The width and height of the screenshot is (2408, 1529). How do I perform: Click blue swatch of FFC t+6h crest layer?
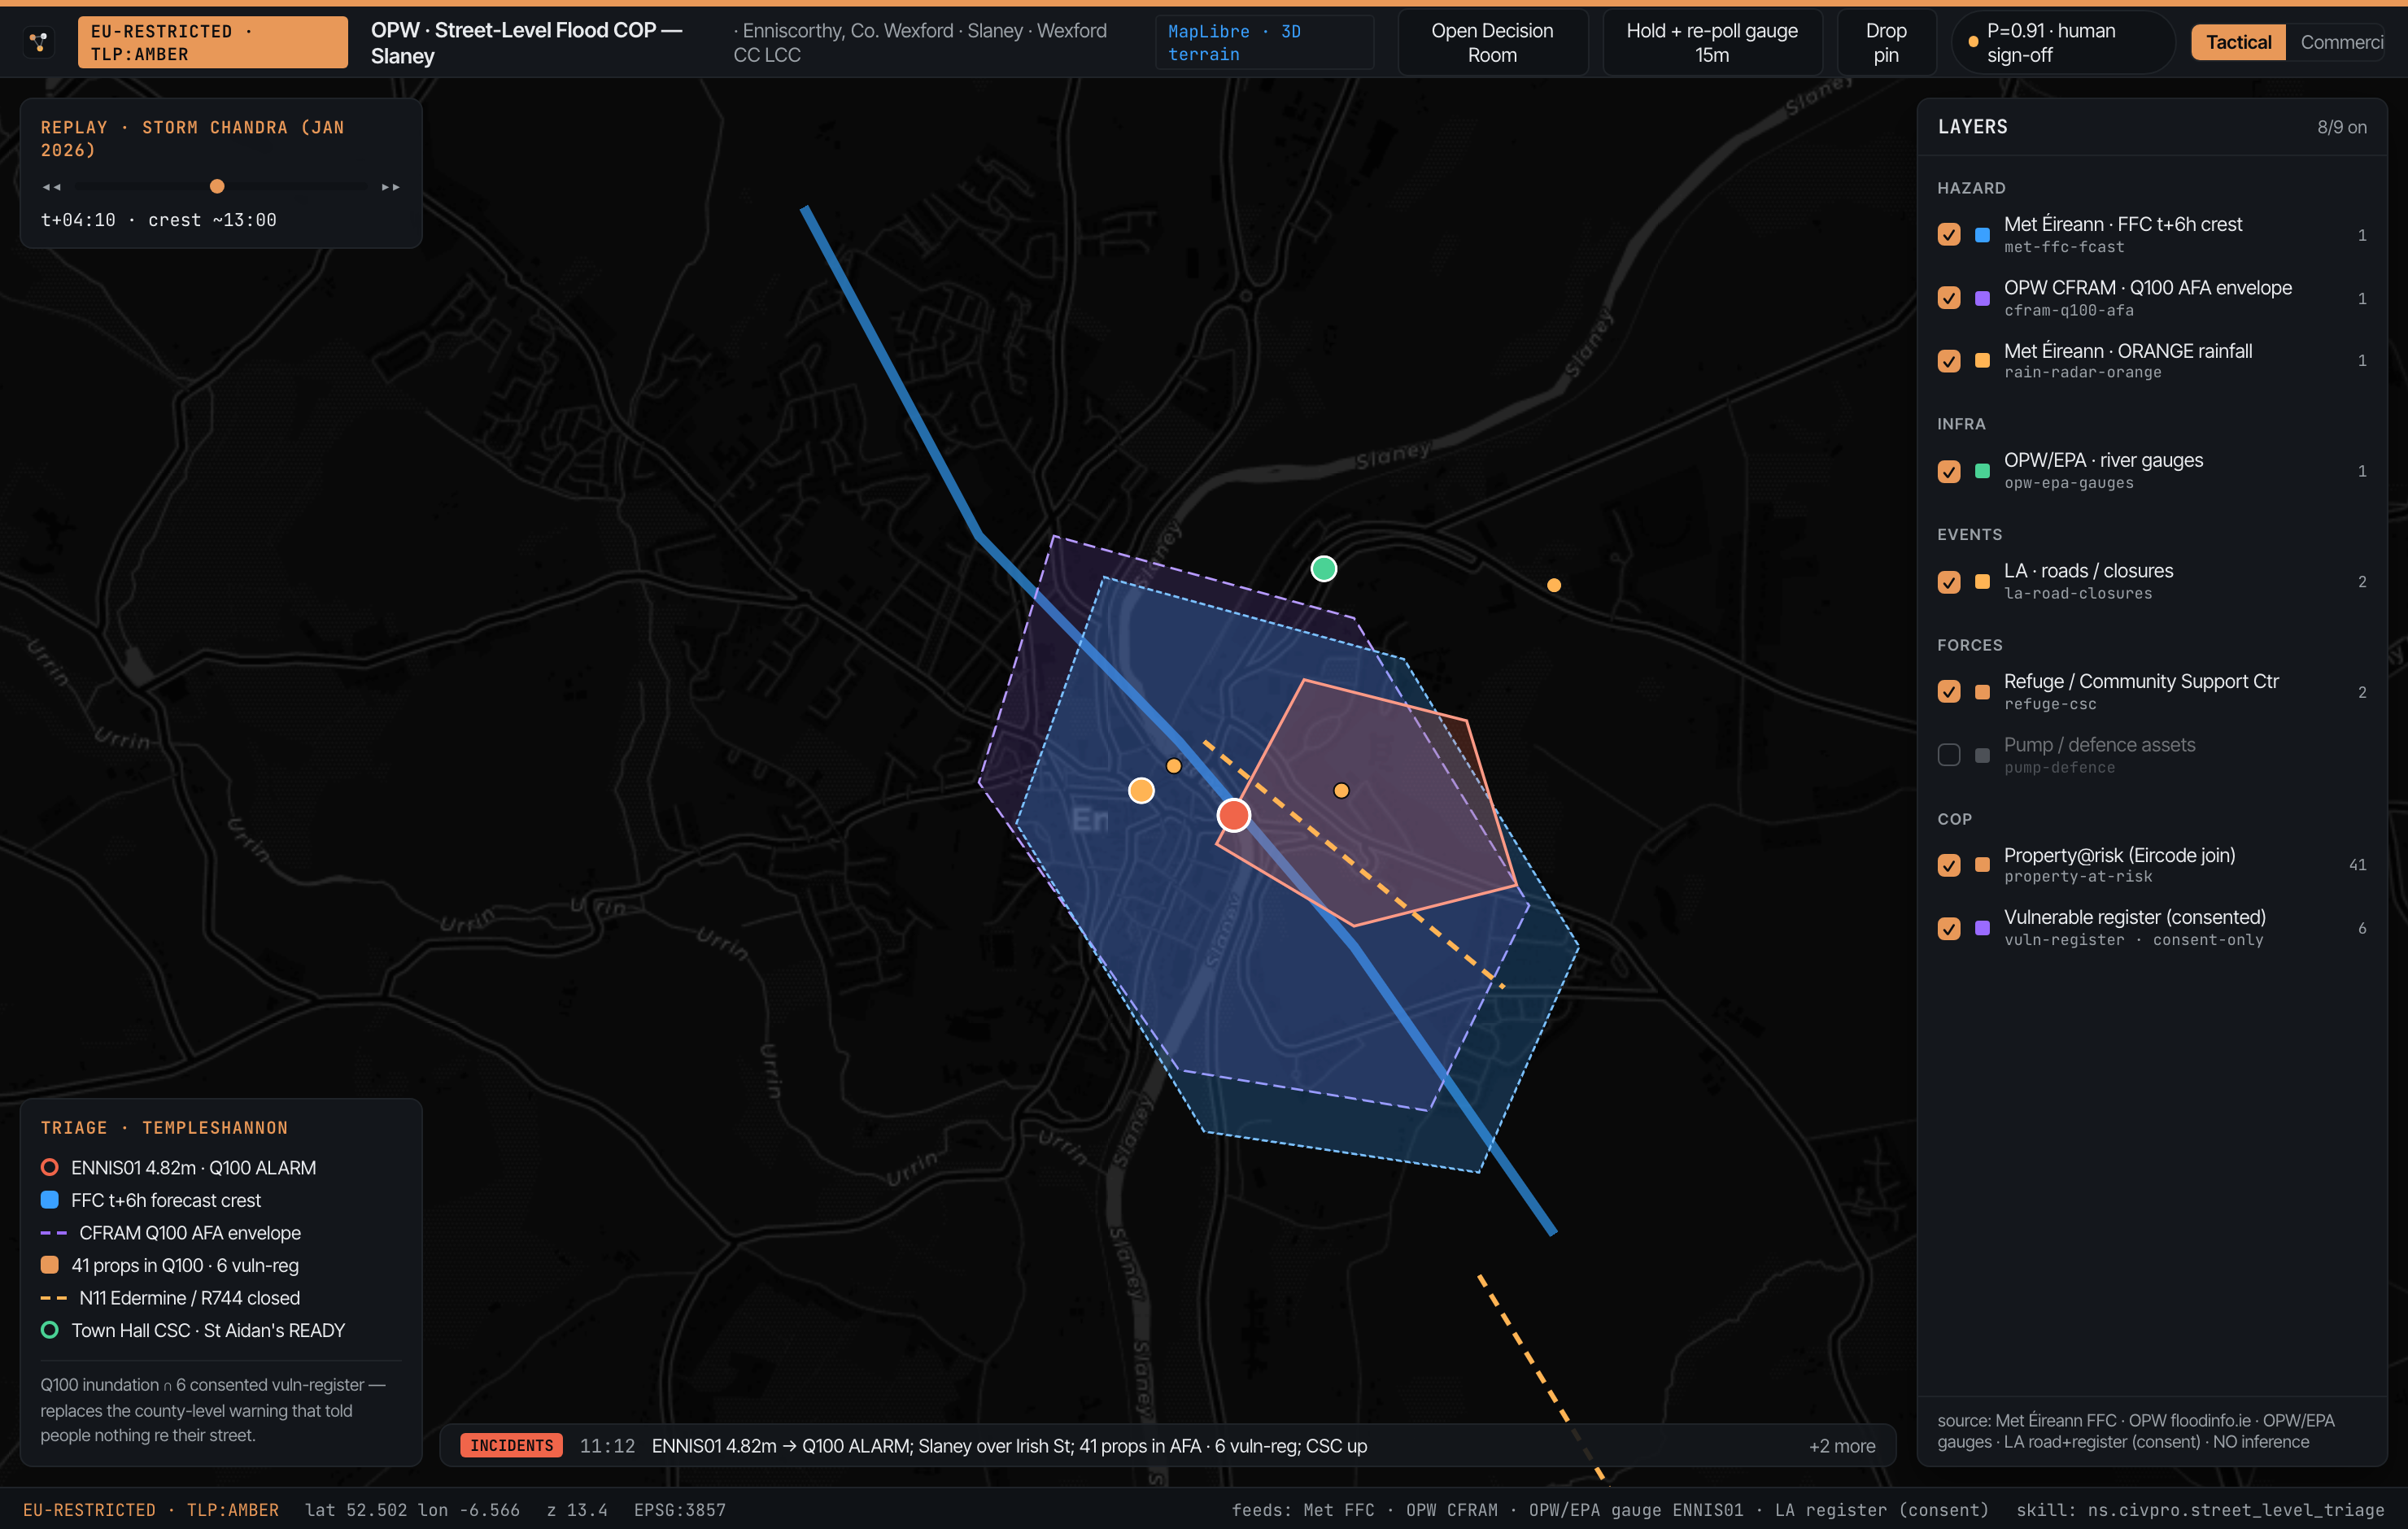click(x=1982, y=235)
